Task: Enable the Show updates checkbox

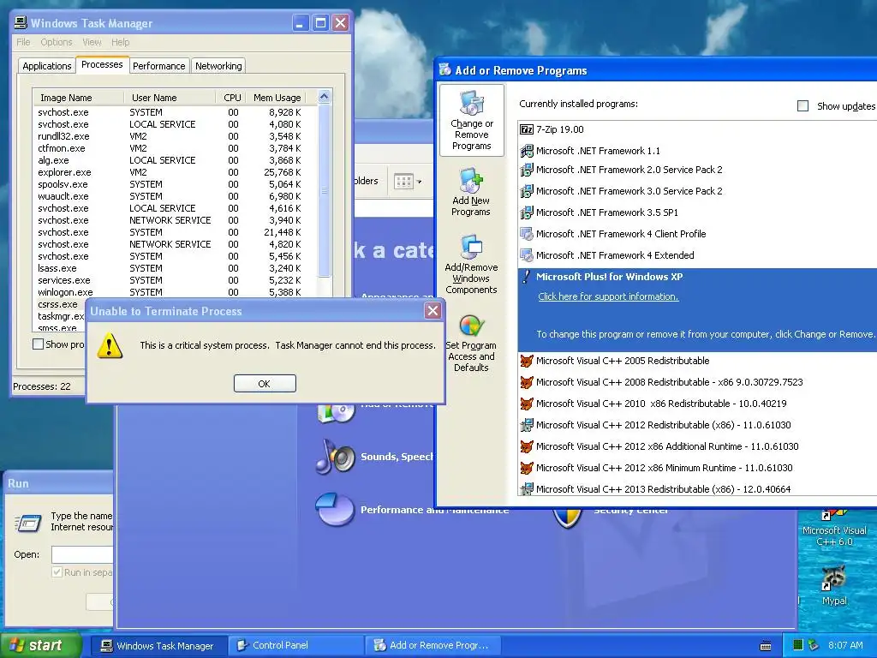Action: 802,105
